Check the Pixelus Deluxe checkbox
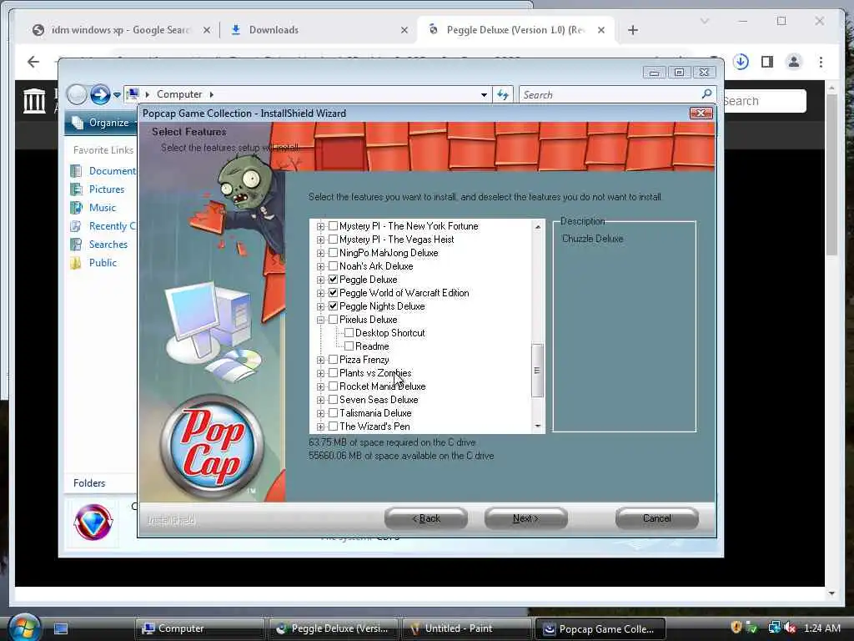Screen dimensions: 854x641 [x=334, y=320]
